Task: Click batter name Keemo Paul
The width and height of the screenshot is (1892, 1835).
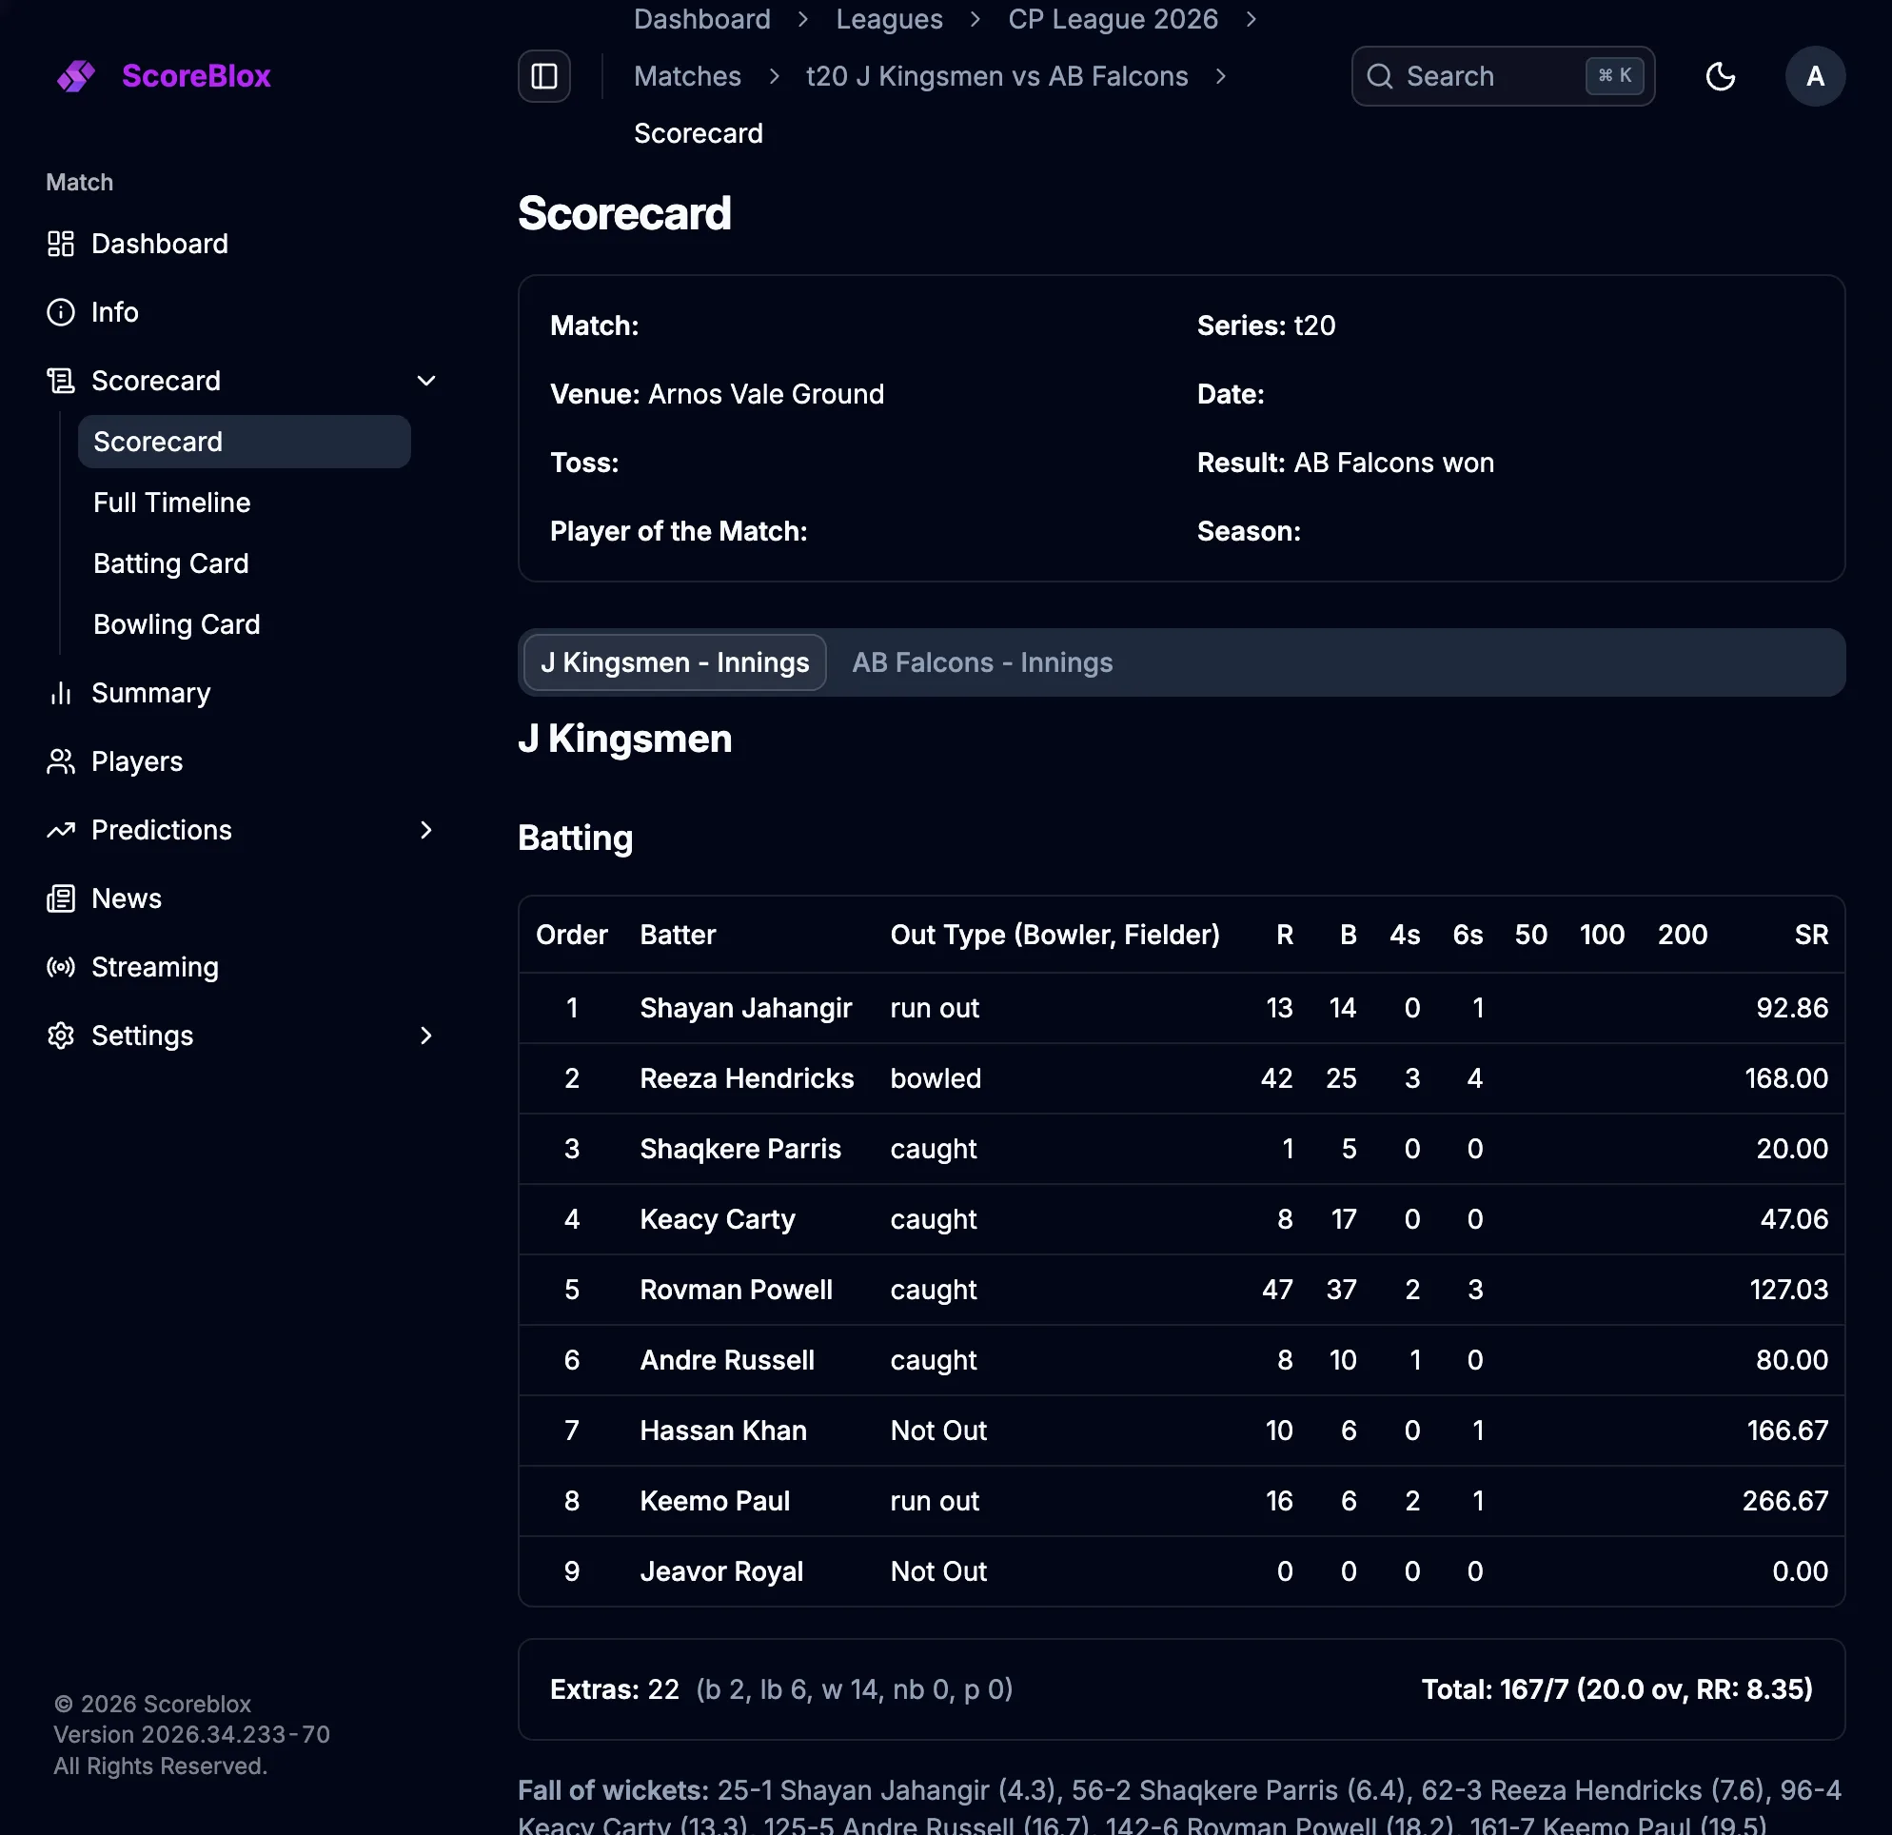Action: tap(715, 1501)
